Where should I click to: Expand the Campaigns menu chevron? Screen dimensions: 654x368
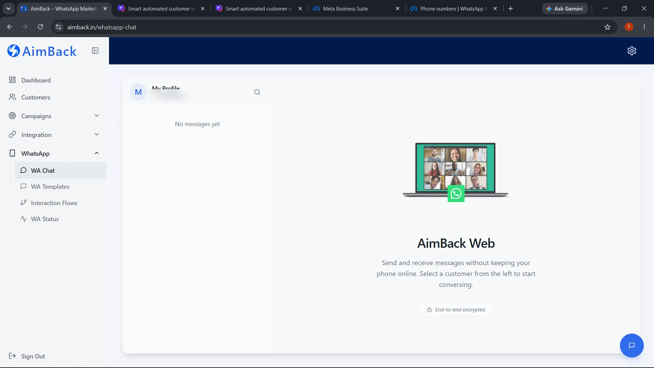pyautogui.click(x=97, y=116)
